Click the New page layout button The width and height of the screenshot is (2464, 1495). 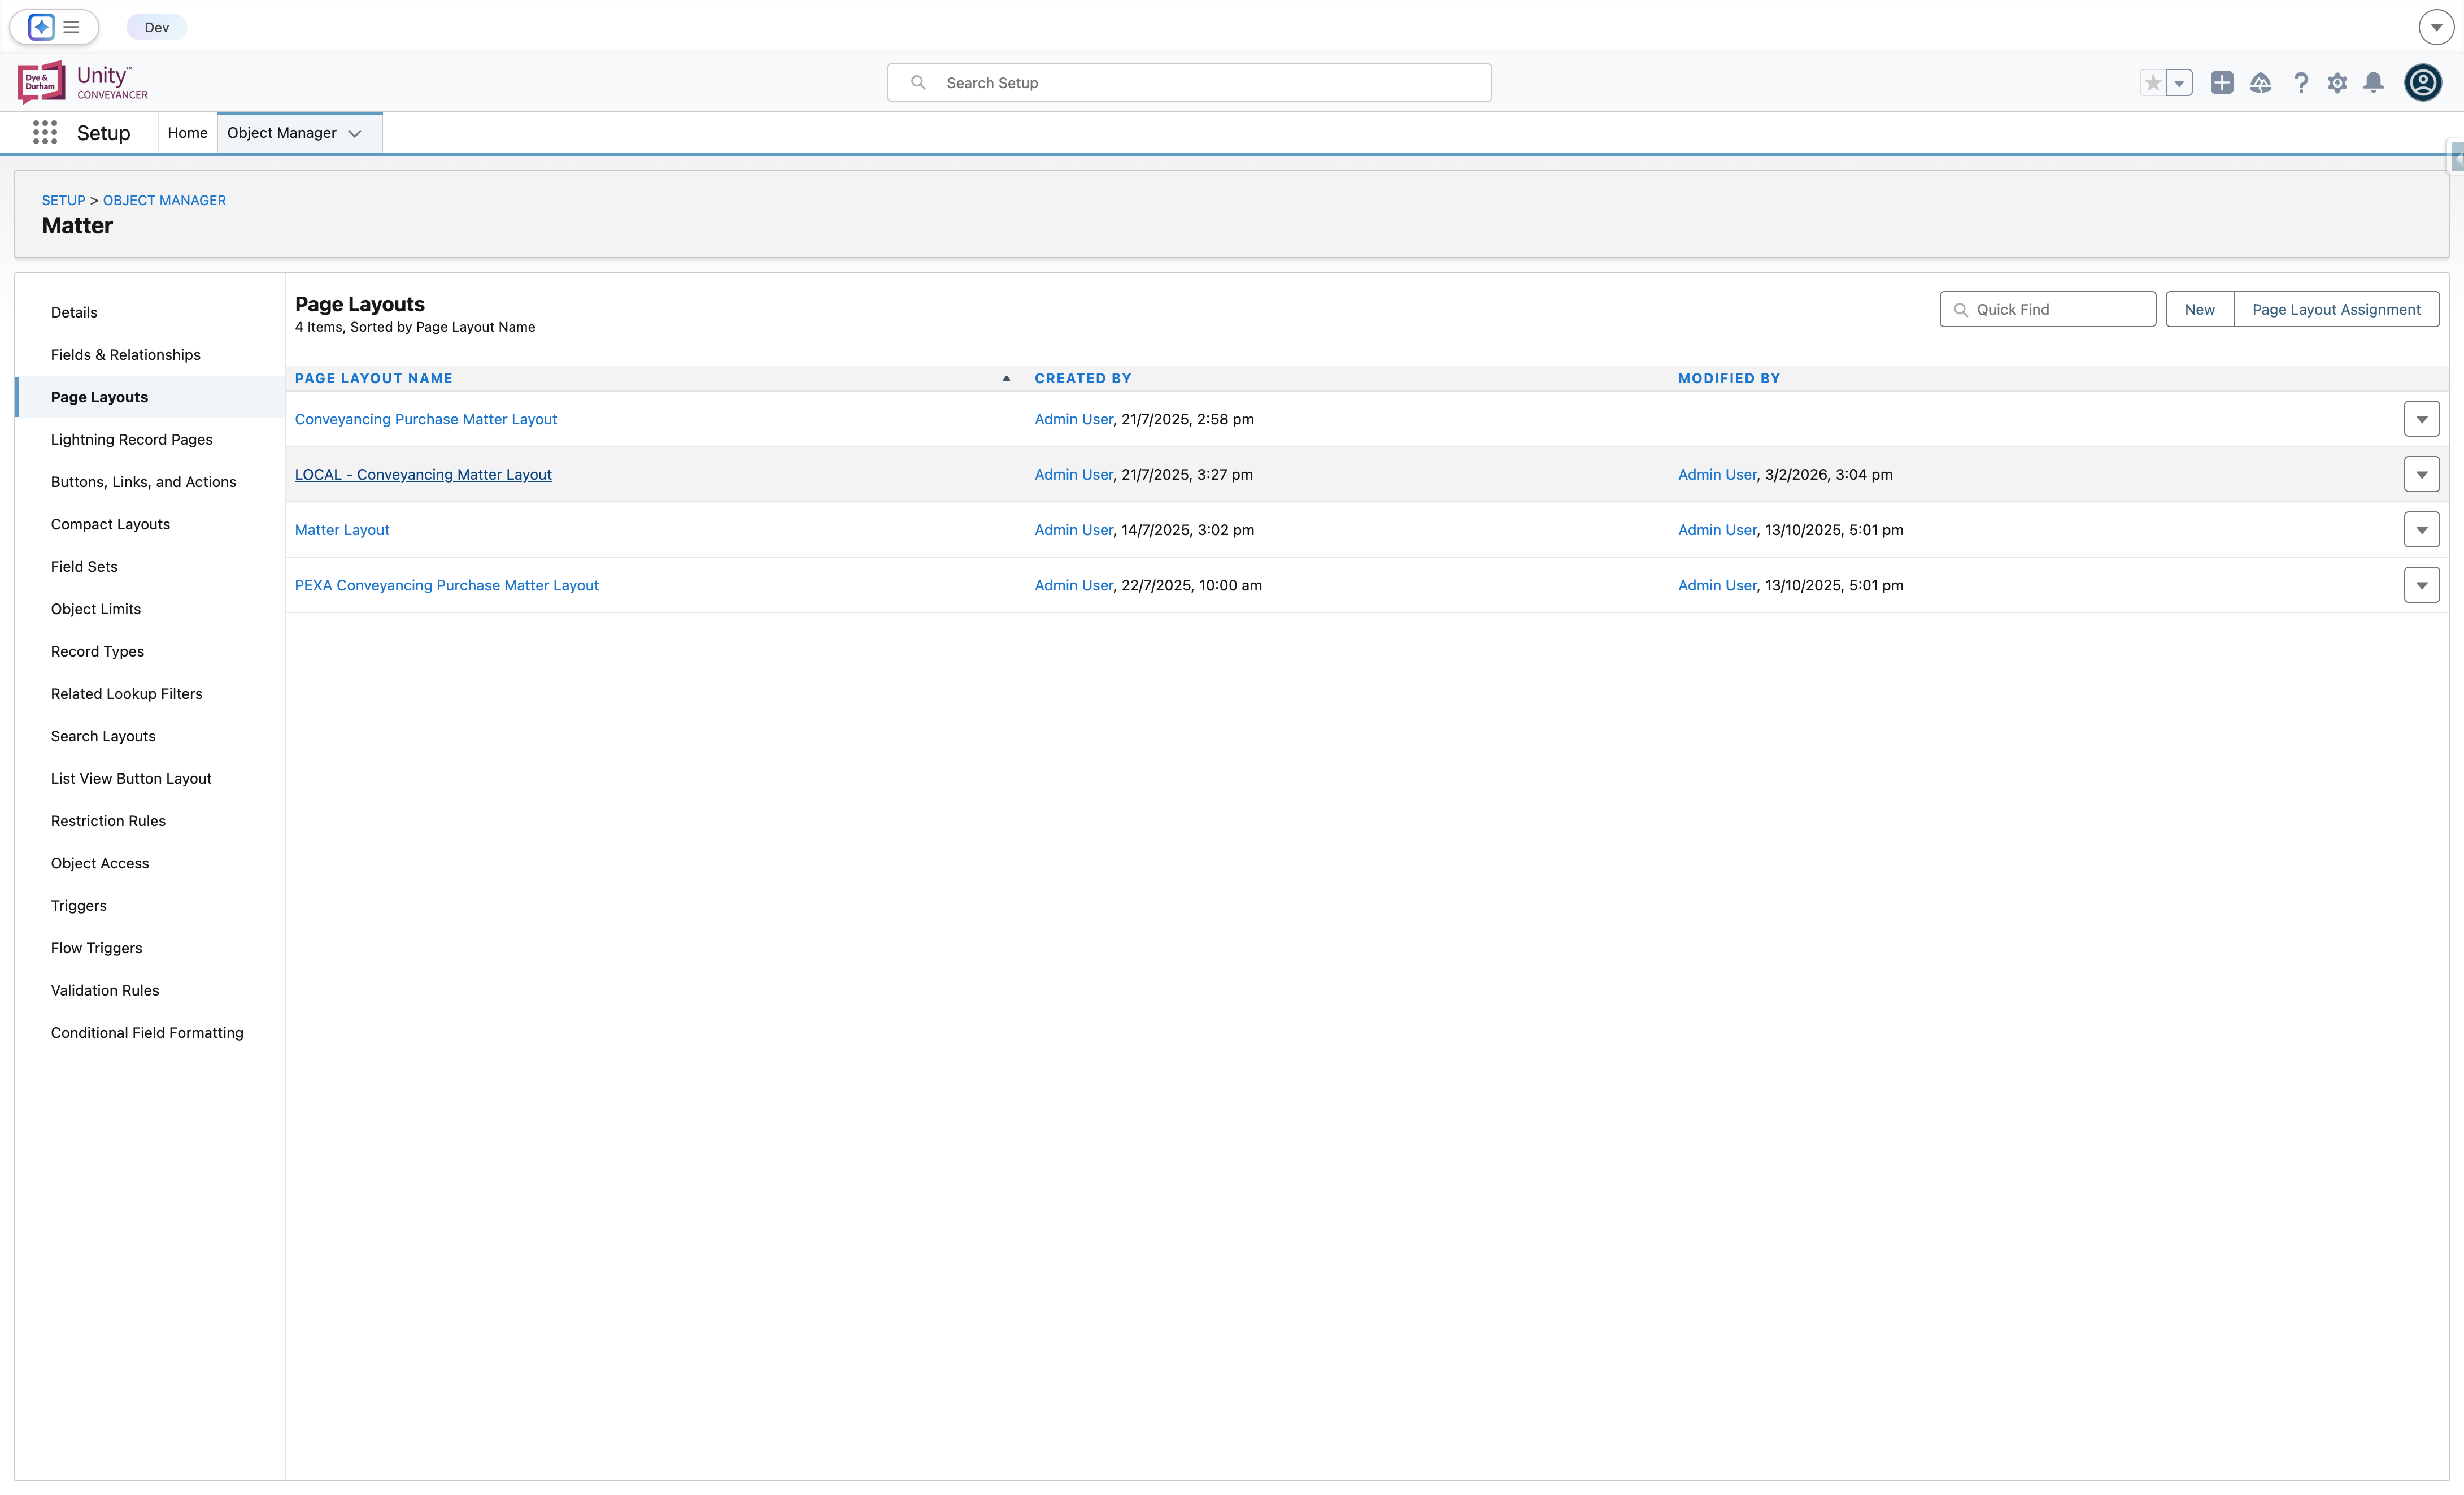pos(2199,309)
